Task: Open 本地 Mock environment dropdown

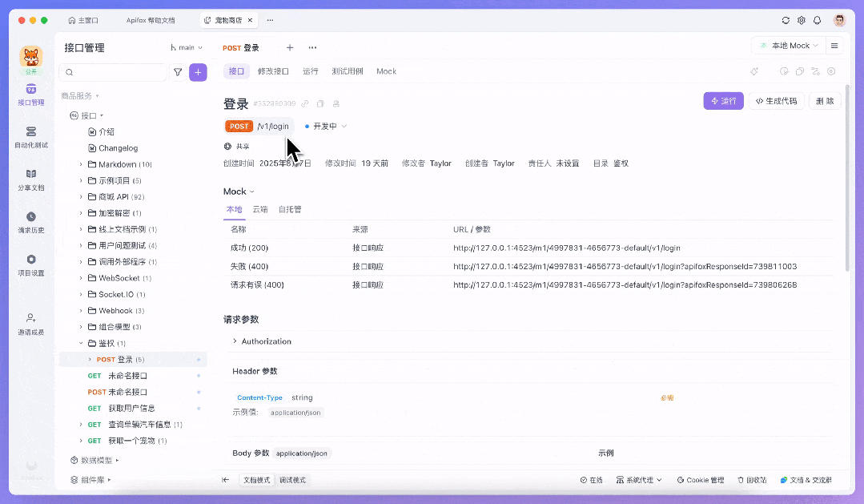Action: [789, 46]
